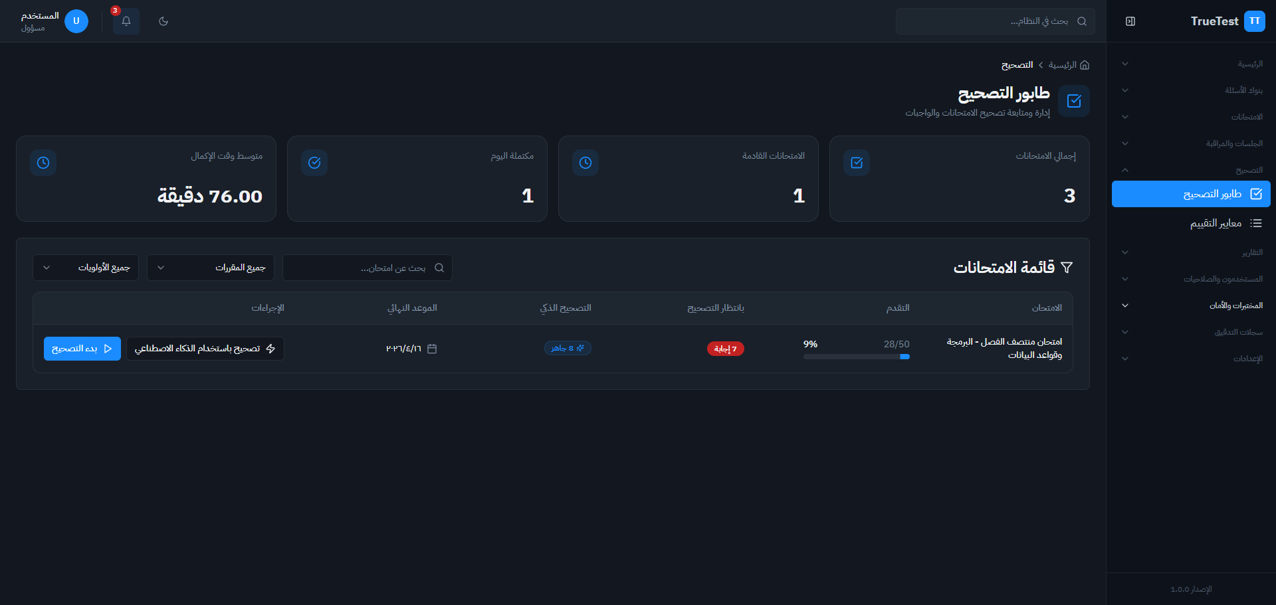
Task: Click the calendar icon beside the deadline date
Action: (x=432, y=349)
